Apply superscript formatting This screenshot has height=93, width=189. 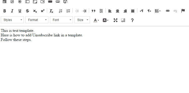43,11
